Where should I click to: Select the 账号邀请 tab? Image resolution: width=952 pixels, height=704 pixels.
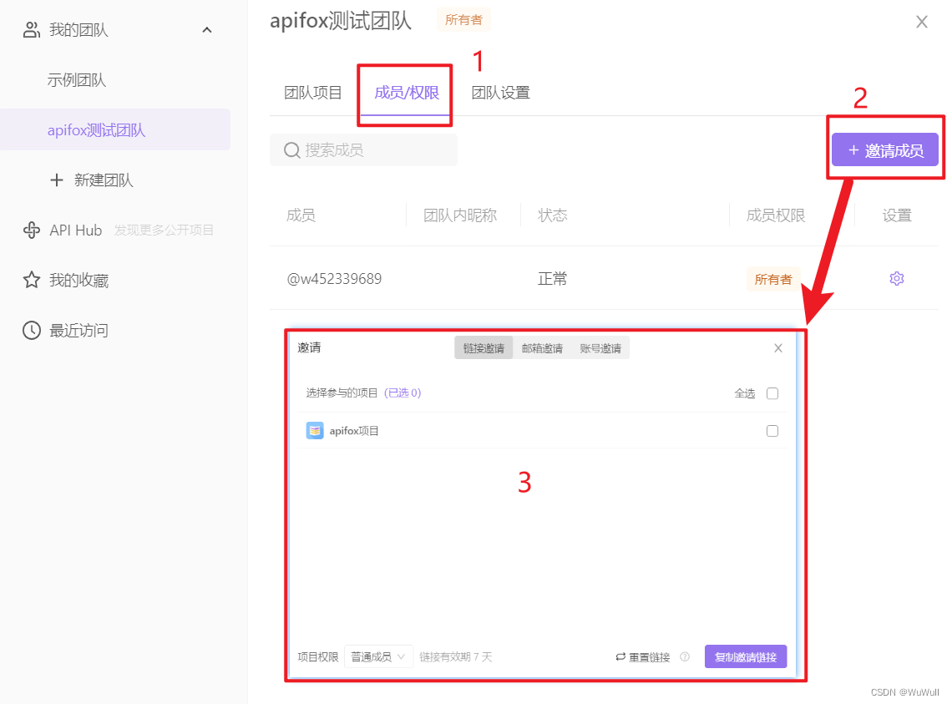click(x=600, y=348)
